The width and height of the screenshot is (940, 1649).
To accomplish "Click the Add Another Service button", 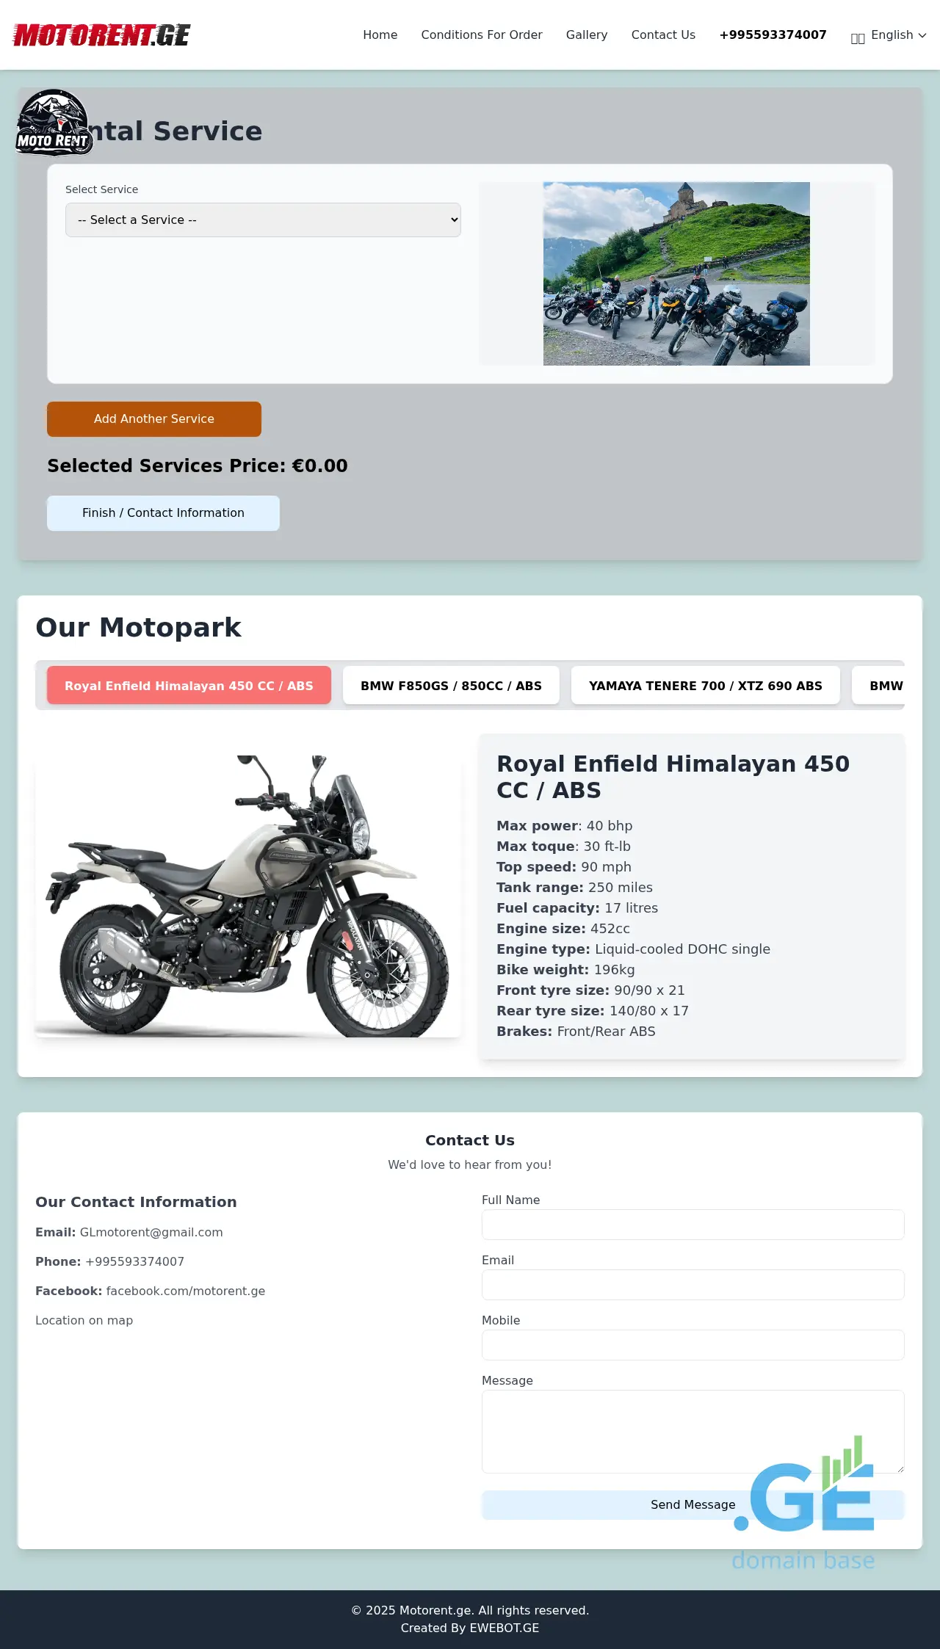I will (x=154, y=418).
